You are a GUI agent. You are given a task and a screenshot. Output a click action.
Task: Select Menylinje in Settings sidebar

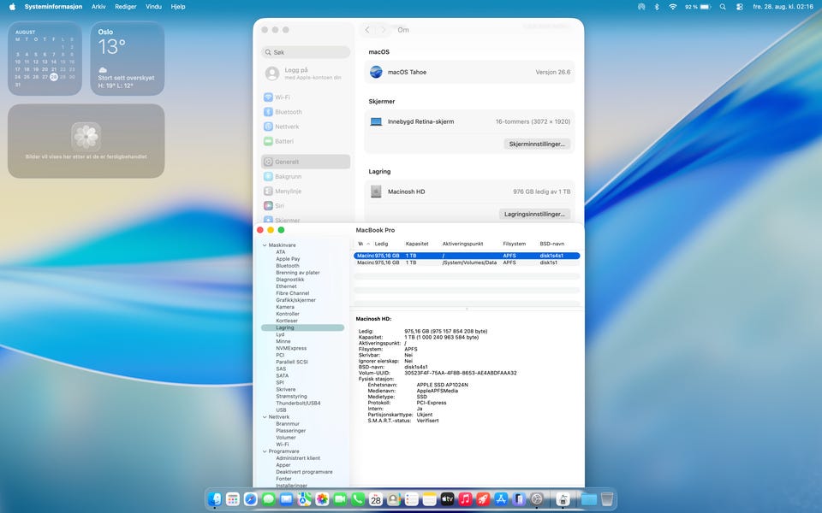306,191
